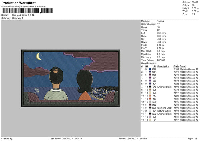
Task: Click the maroon swatch beside 2462 stitches
Action: point(150,105)
